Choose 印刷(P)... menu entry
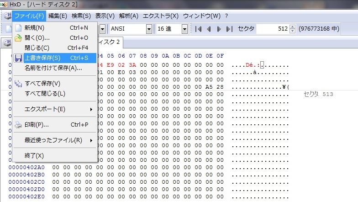Viewport: 358px width, 202px height. tap(55, 124)
